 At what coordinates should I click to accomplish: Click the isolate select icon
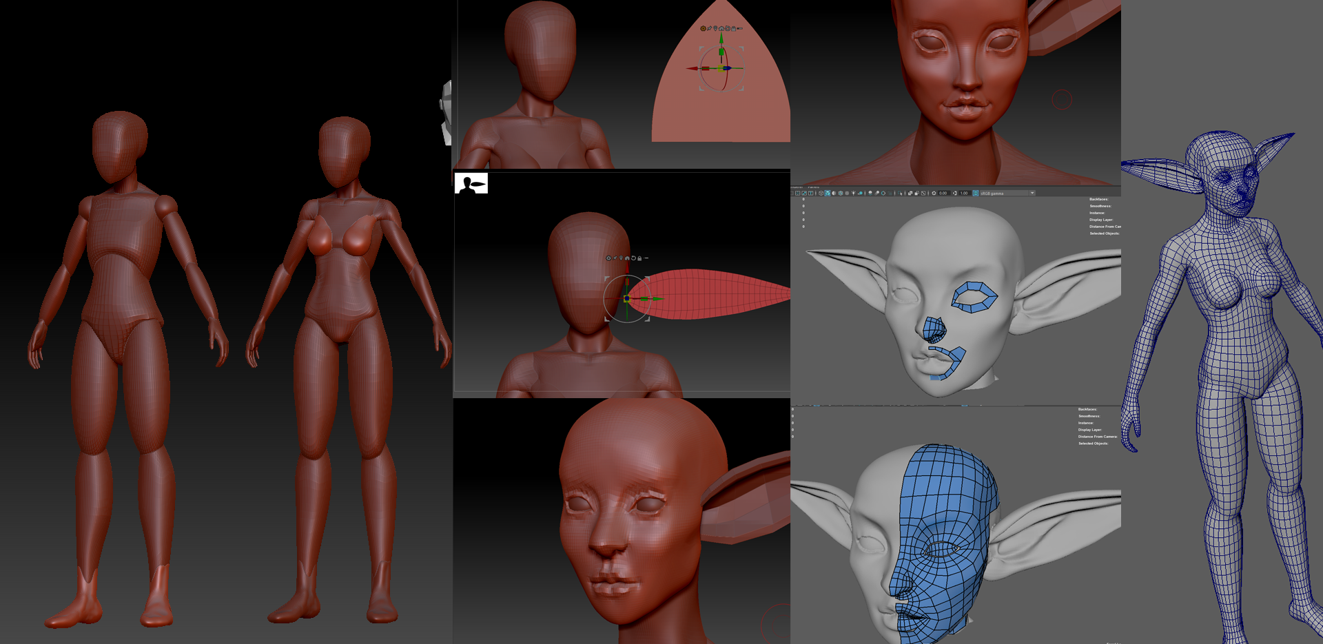tap(900, 193)
